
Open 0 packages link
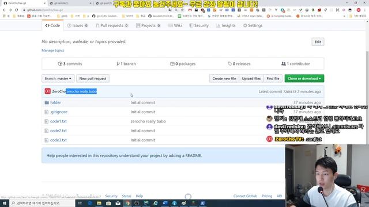coord(183,64)
